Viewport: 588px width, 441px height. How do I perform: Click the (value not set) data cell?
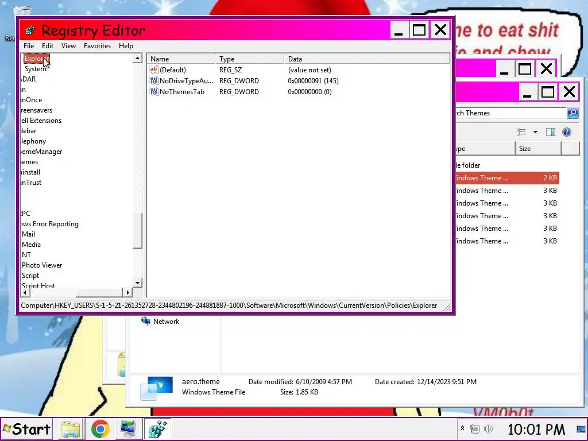point(310,69)
